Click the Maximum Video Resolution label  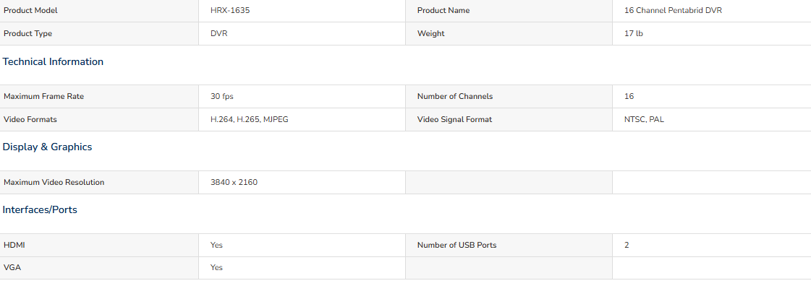[x=54, y=183]
